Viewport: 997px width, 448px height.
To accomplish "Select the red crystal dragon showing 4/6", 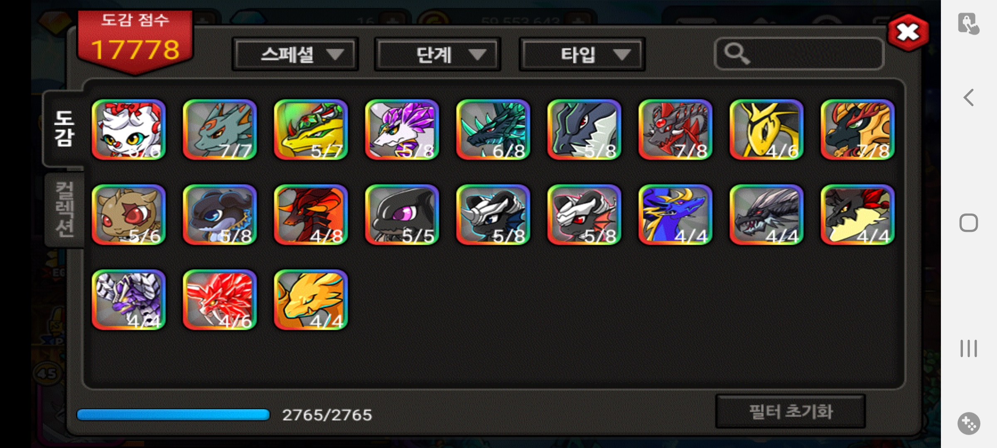I will click(x=220, y=300).
